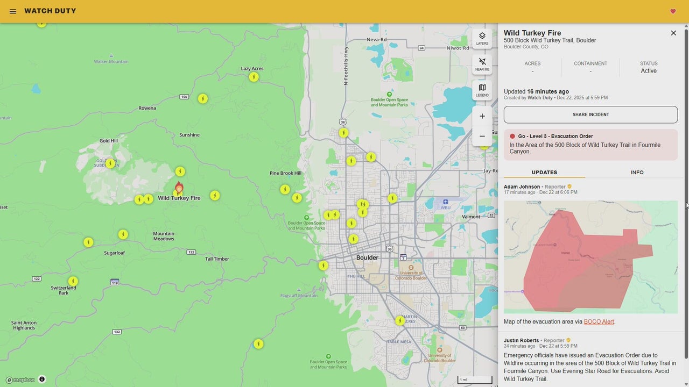Open the BOCO Alert link

pyautogui.click(x=599, y=322)
